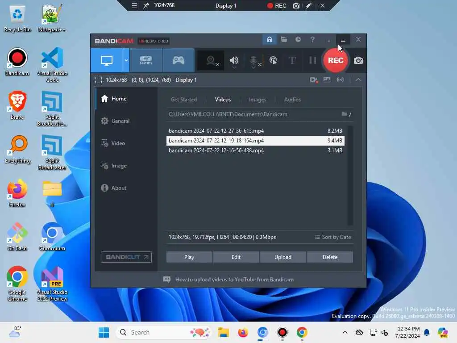The width and height of the screenshot is (457, 343).
Task: Click the broadcast signal icon
Action: (340, 79)
